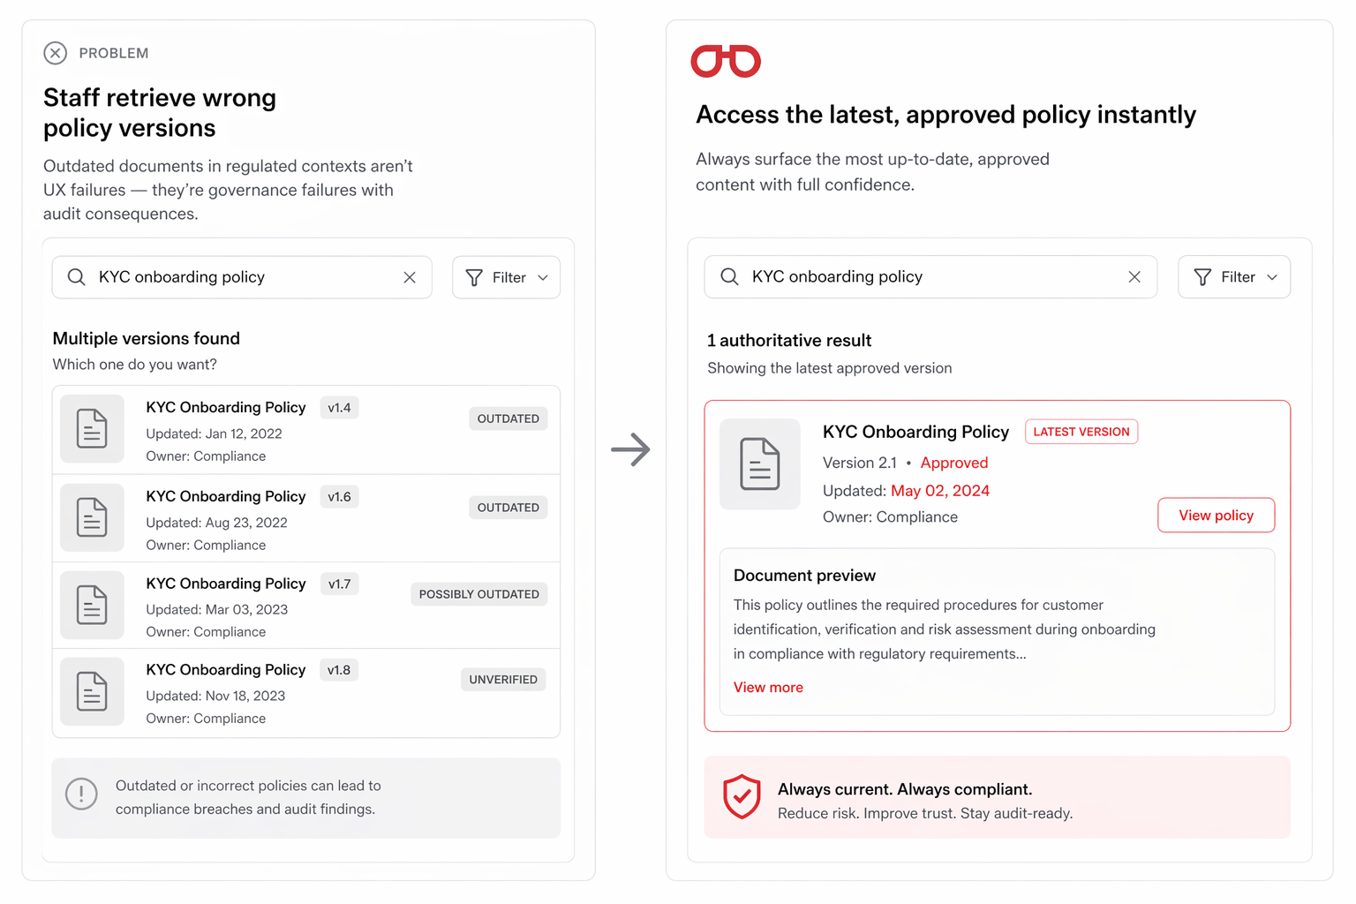1356x904 pixels.
Task: Click the Problem X circle icon
Action: coord(56,53)
